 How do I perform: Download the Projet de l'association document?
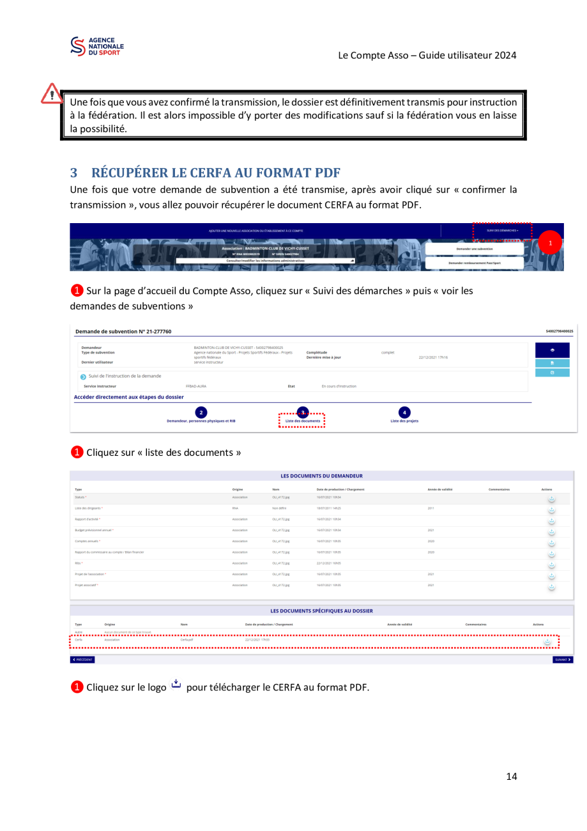pyautogui.click(x=552, y=576)
